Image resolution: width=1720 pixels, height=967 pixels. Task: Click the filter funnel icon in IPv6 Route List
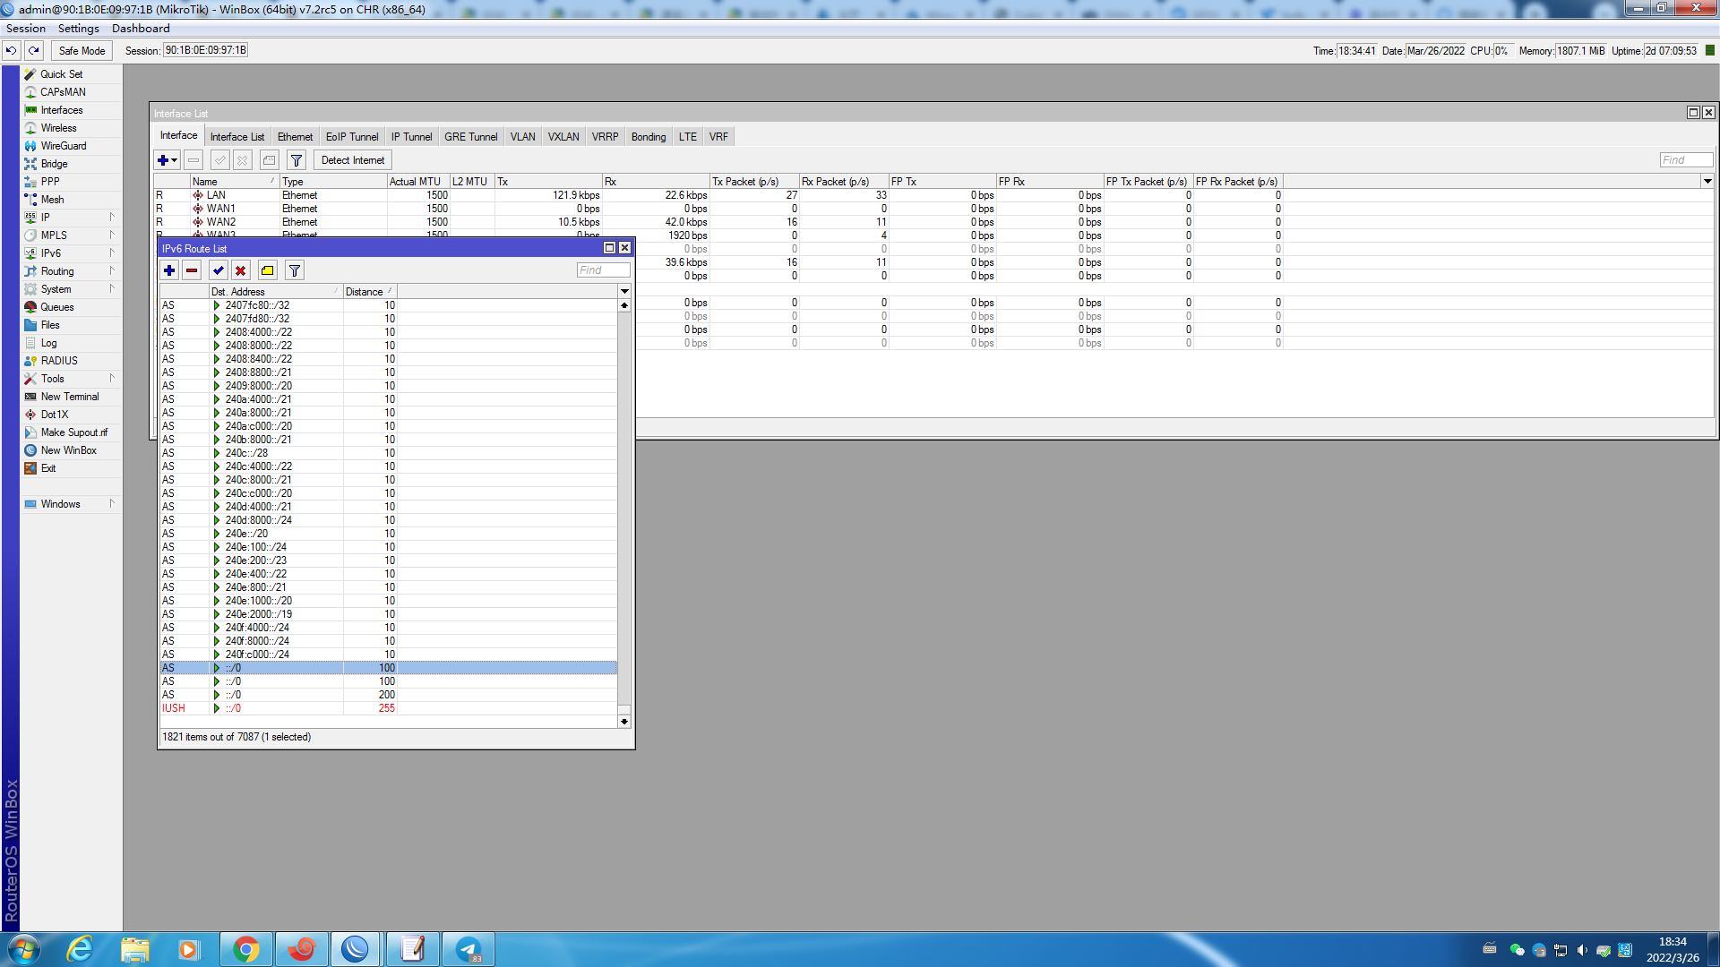[x=294, y=270]
